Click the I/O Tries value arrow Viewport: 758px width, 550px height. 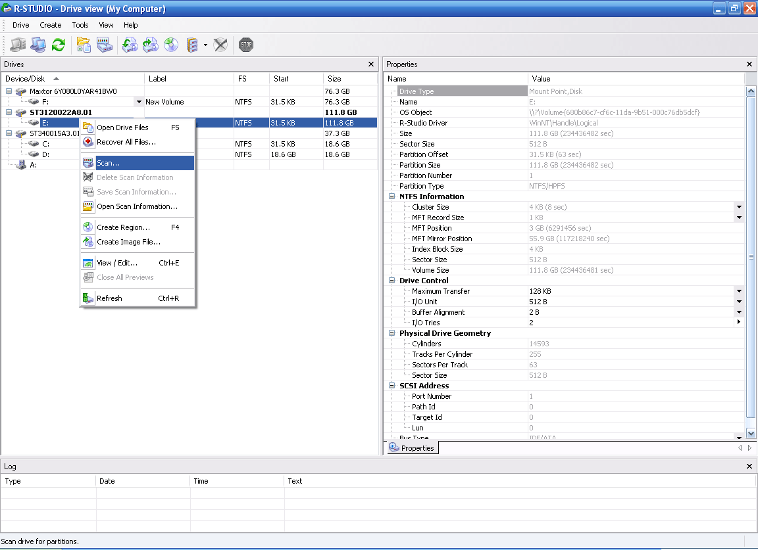click(739, 322)
